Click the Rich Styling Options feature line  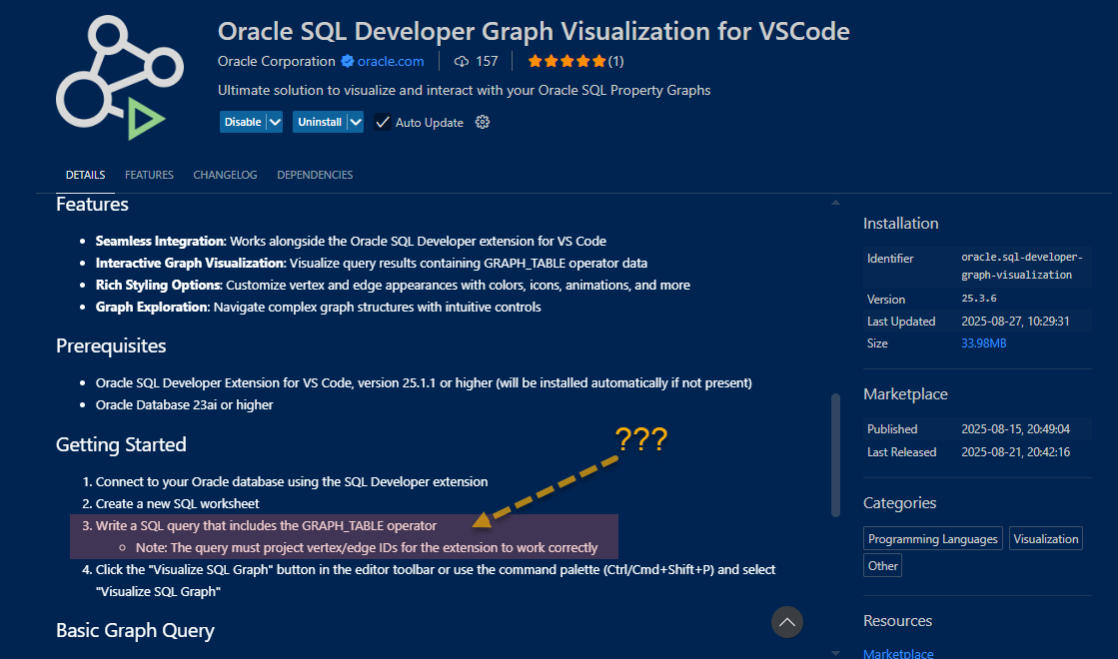393,285
